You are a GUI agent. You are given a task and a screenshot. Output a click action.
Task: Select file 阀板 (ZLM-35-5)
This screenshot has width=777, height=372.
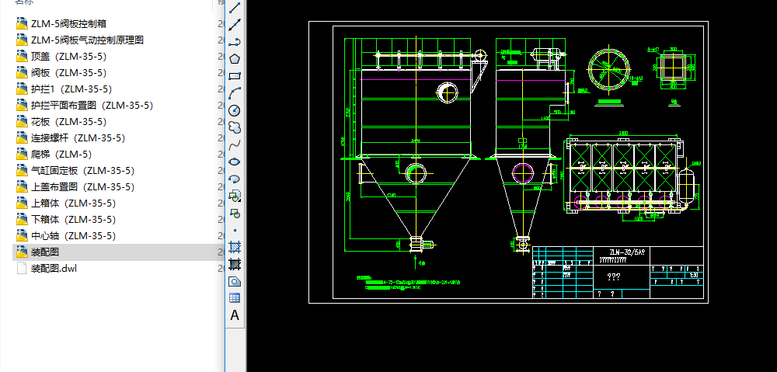(68, 73)
